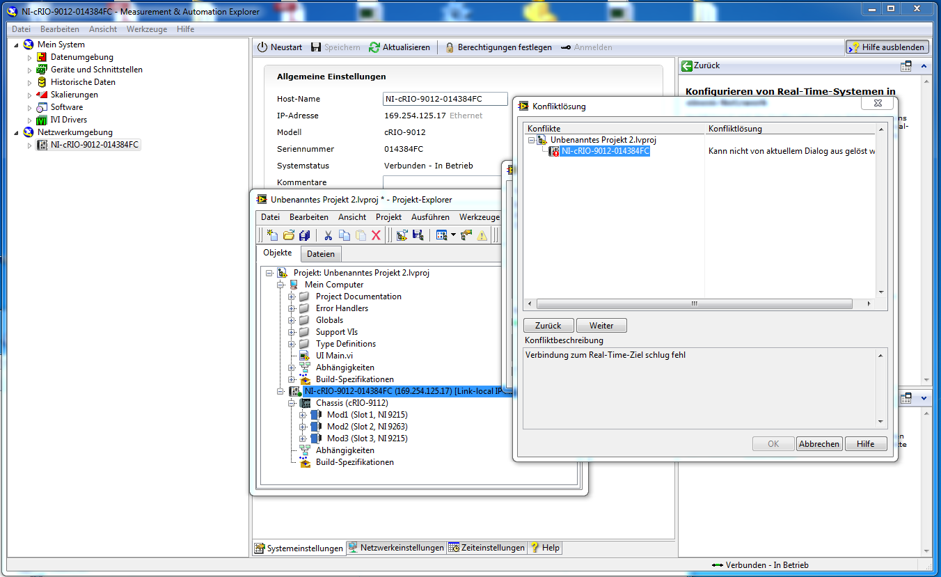941x577 pixels.
Task: Switch to the Netzwerkeinstellungen tab
Action: (x=395, y=548)
